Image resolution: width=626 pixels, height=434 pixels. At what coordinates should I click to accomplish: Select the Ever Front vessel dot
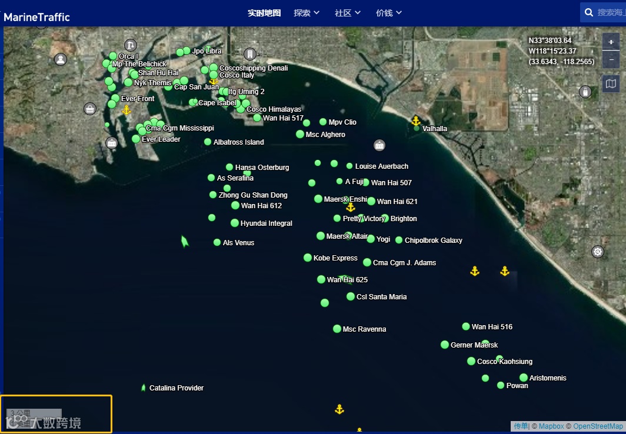click(115, 98)
